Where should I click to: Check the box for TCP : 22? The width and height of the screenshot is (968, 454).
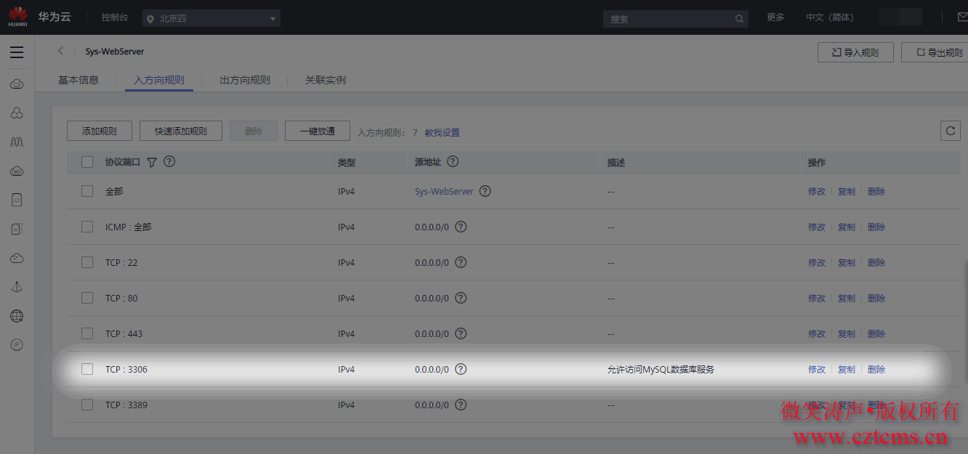click(87, 262)
